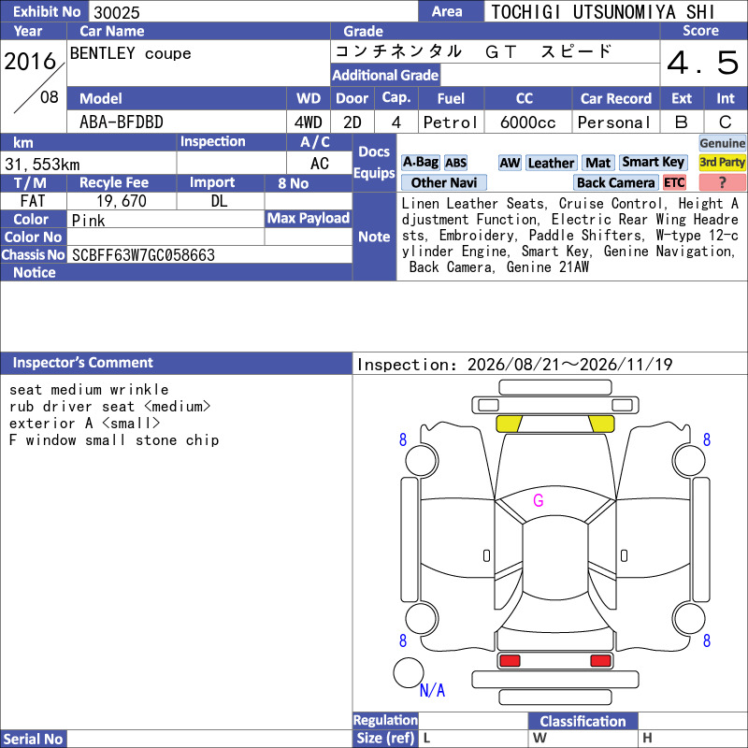
Task: Click the comment line seat medium wrinkle
Action: coord(89,390)
